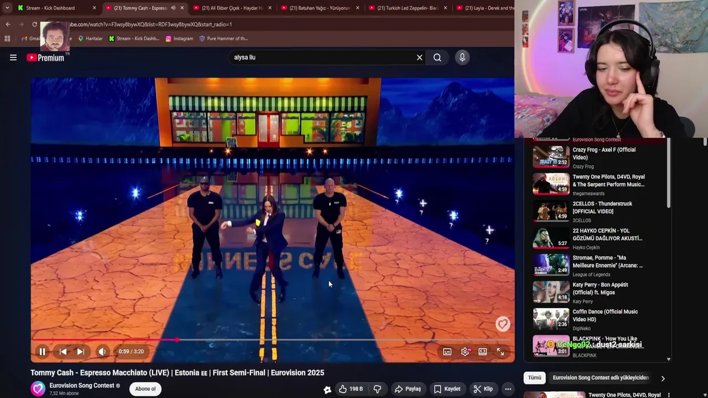Click the playlist panel scrollbar

668,174
